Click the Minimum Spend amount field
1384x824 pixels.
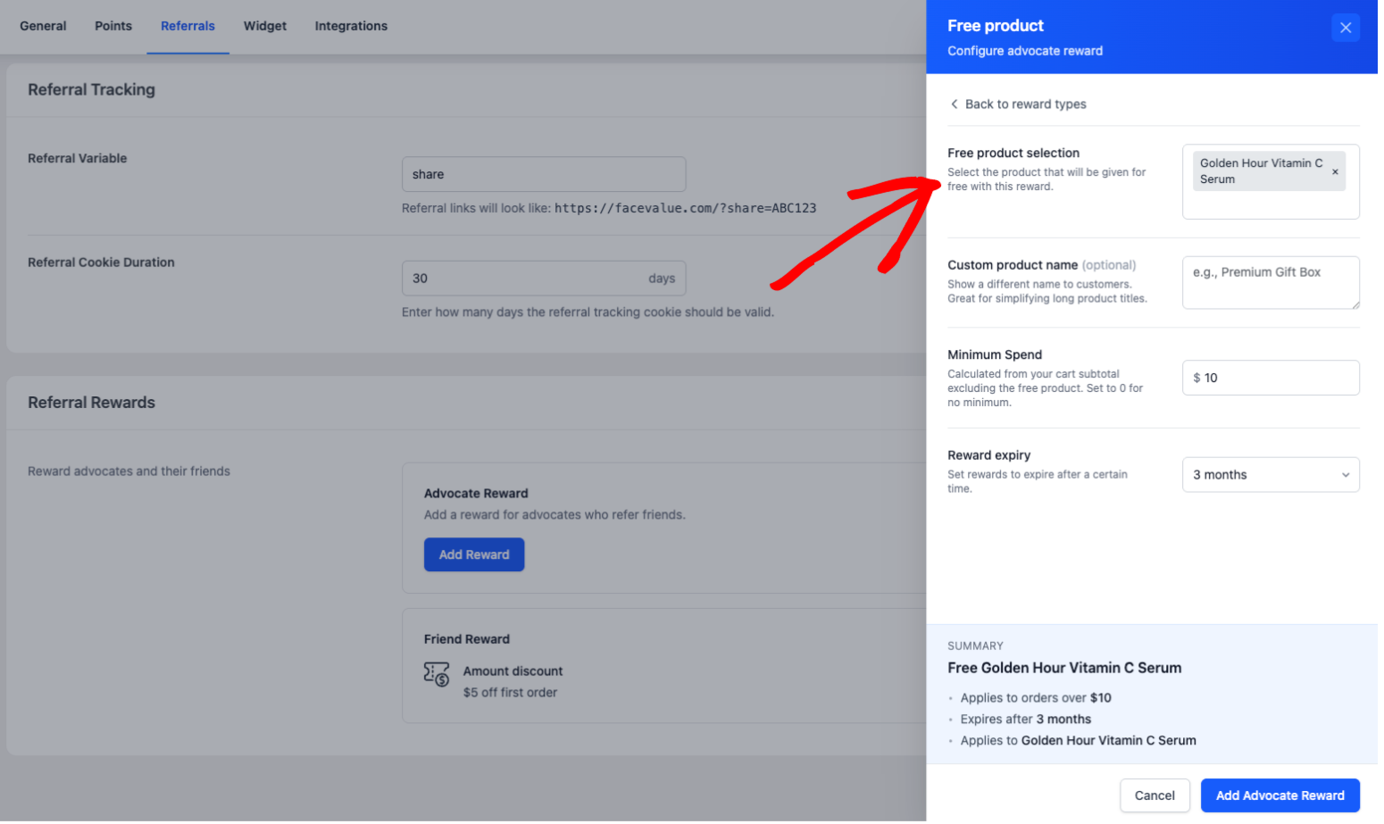click(x=1277, y=378)
